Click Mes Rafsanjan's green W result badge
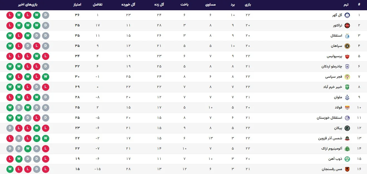This screenshot has height=174, width=367. pos(10,169)
